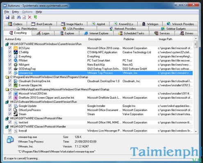Switch to the Services tab

click(x=162, y=33)
